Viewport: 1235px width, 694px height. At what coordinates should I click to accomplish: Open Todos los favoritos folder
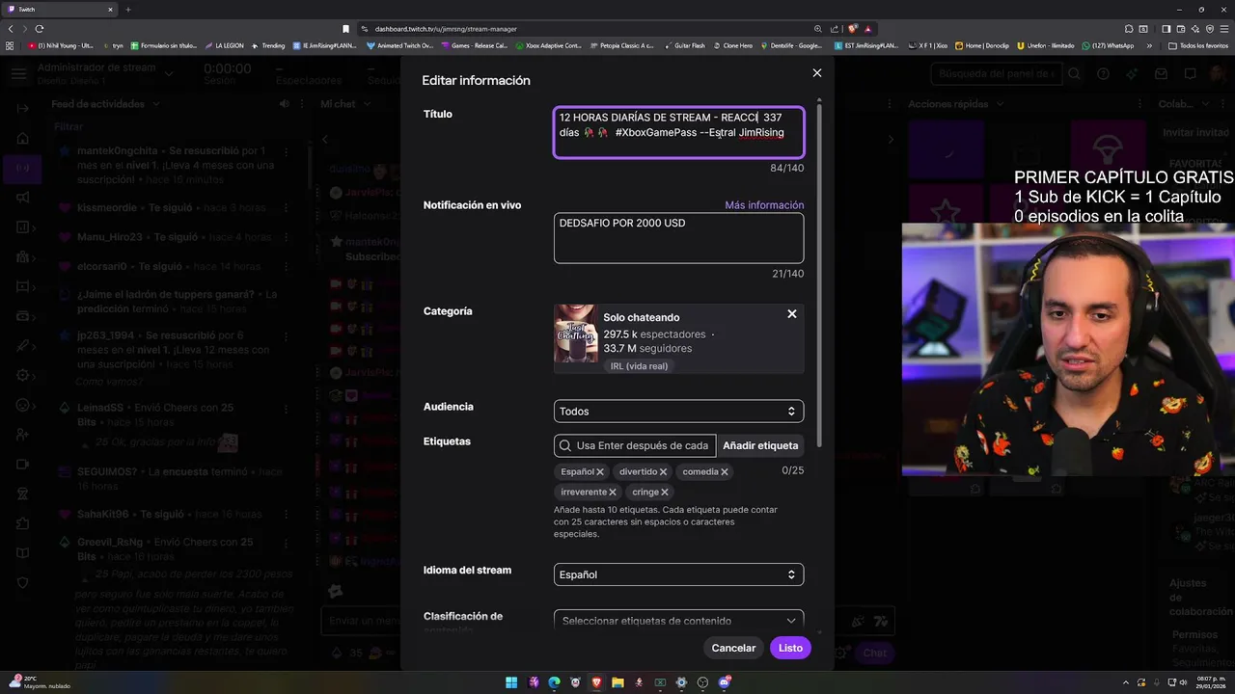tap(1198, 45)
